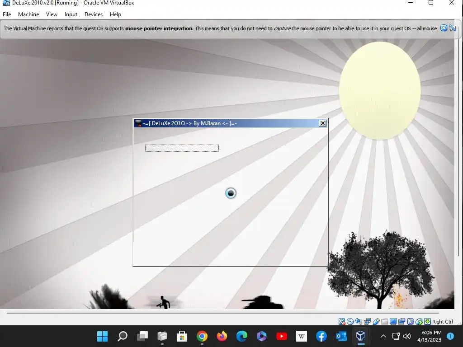Open YouTube from the taskbar
Viewport: 463px width, 347px height.
[281, 336]
